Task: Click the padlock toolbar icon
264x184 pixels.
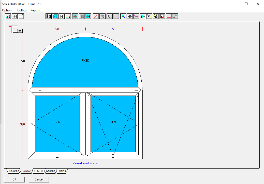Action: (x=61, y=16)
